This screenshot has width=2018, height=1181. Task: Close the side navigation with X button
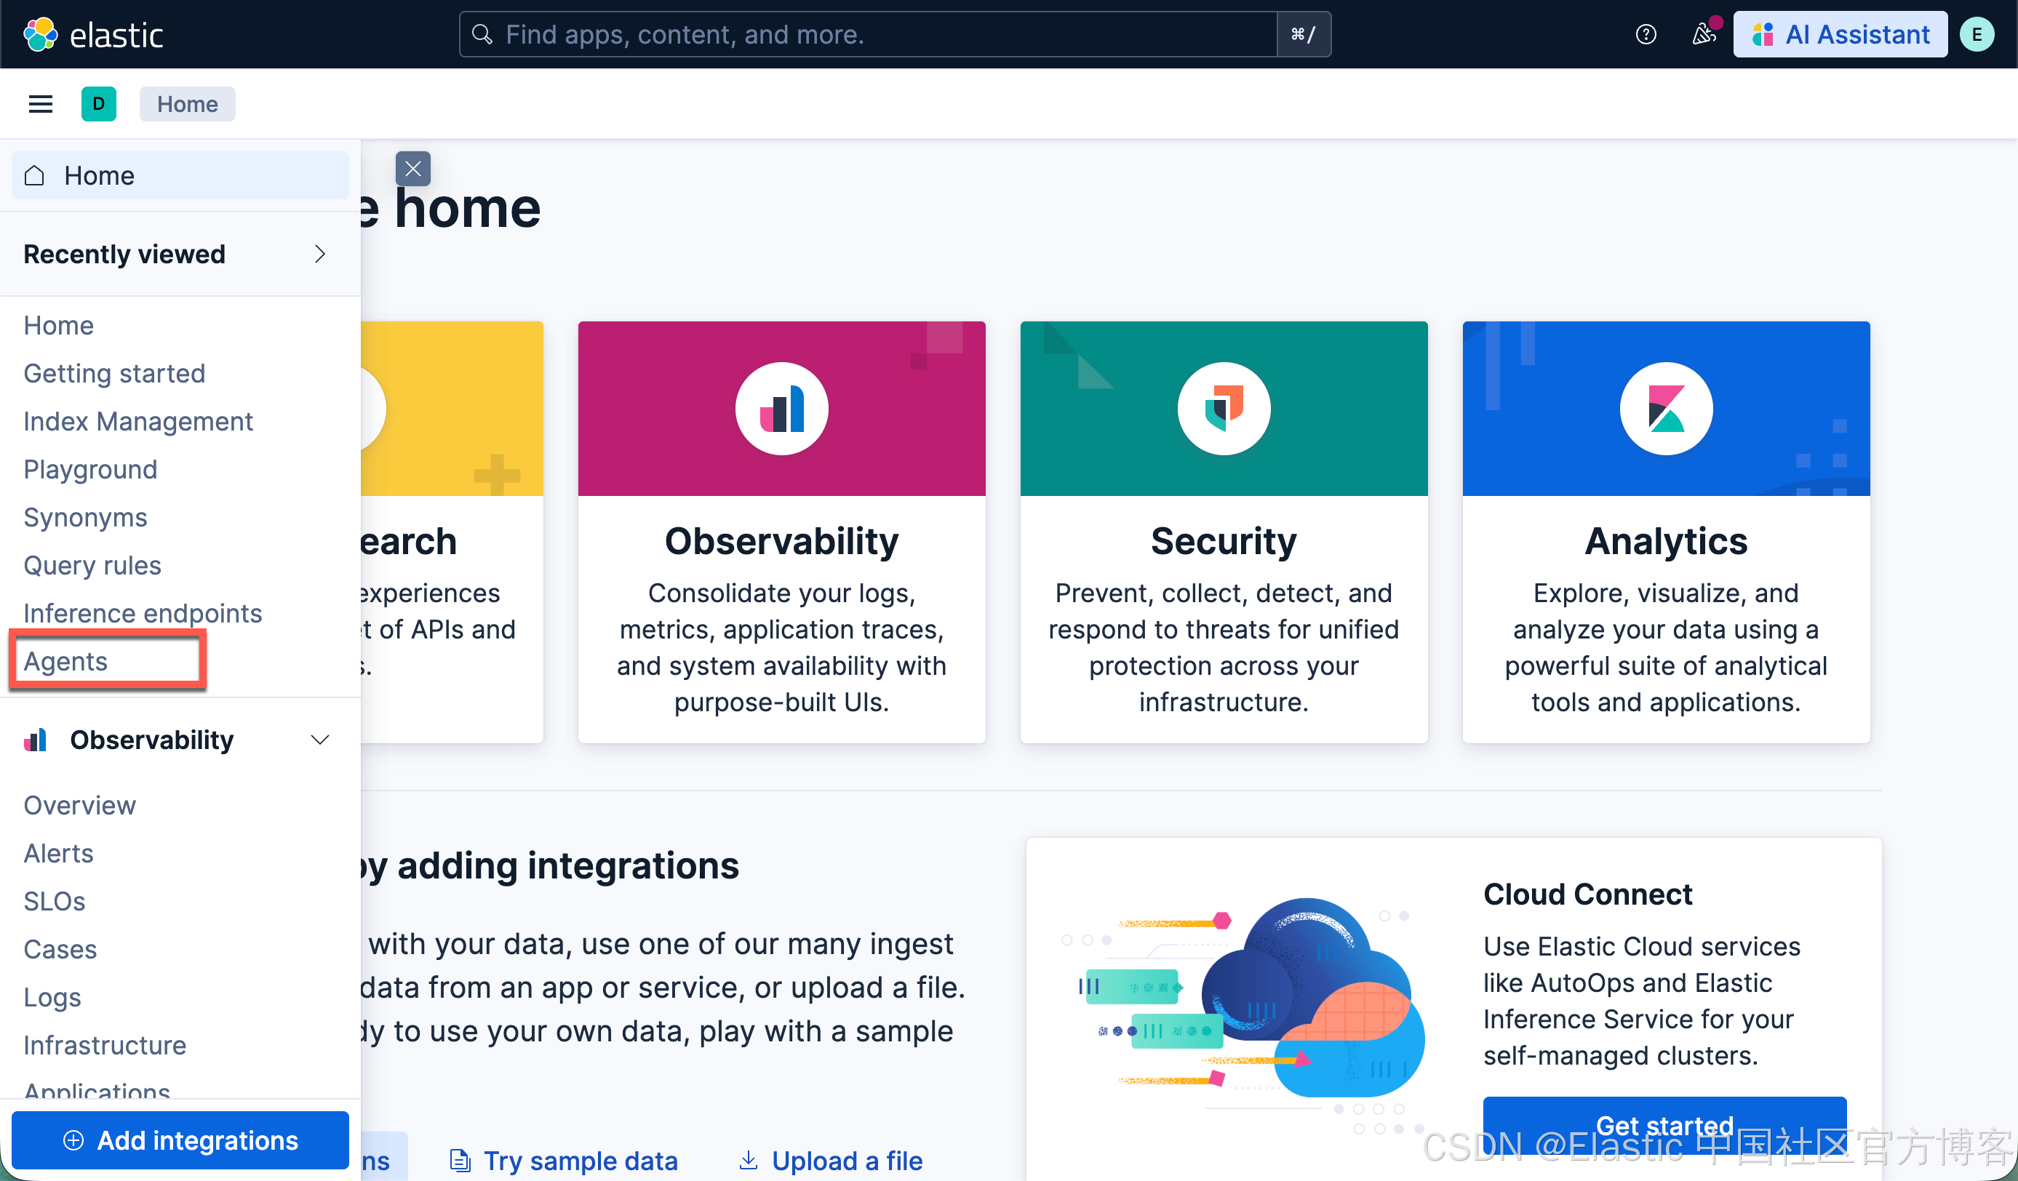click(412, 169)
